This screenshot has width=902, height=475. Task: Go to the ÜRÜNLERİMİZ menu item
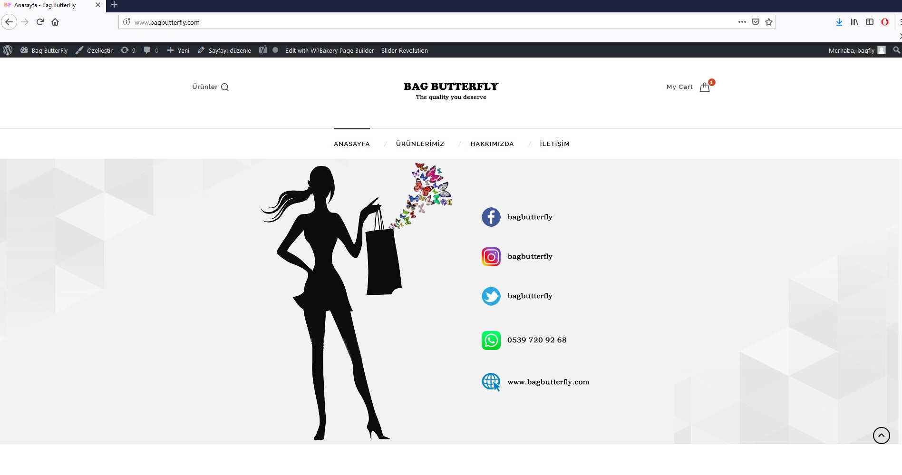tap(420, 144)
